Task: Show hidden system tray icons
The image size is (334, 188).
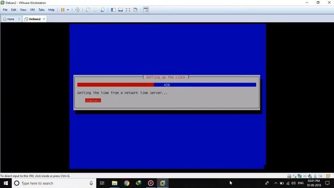Action: [276, 183]
